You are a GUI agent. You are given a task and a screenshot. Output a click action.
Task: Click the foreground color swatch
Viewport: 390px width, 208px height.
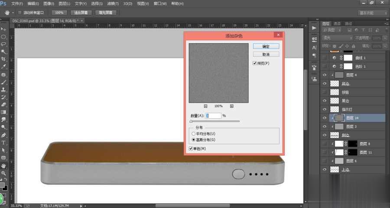pyautogui.click(x=2, y=185)
